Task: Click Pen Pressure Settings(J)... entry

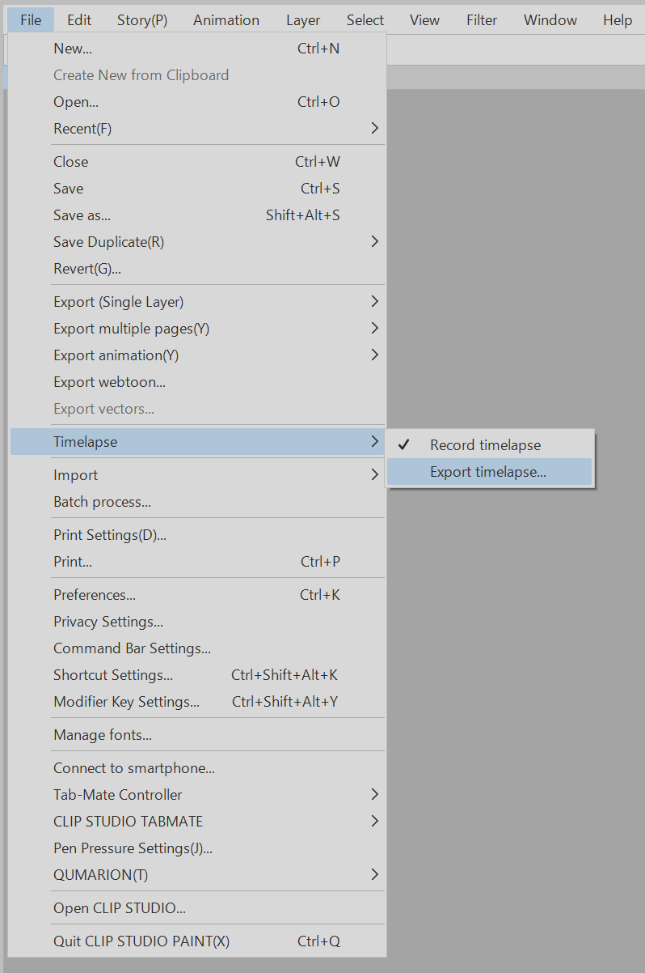Action: (133, 848)
